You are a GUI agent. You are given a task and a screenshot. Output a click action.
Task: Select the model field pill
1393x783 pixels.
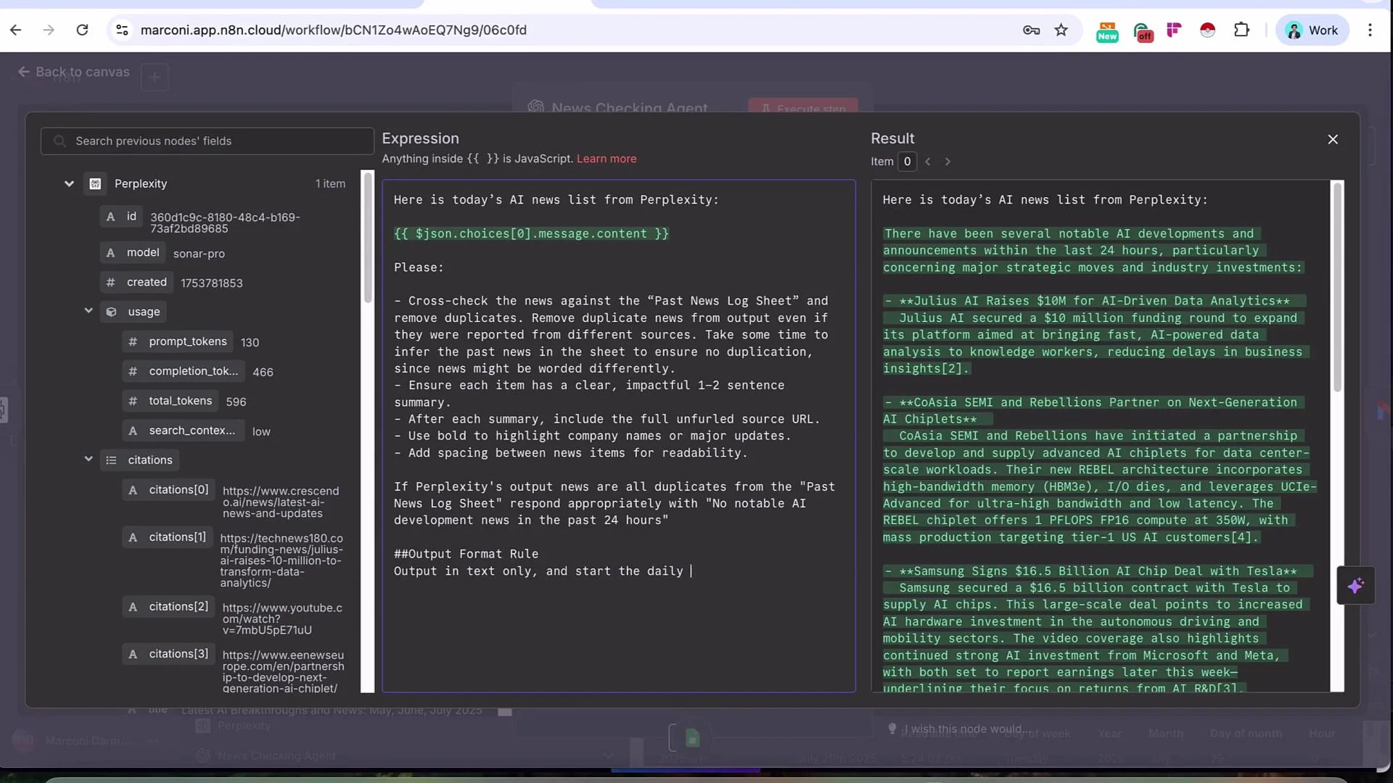133,252
